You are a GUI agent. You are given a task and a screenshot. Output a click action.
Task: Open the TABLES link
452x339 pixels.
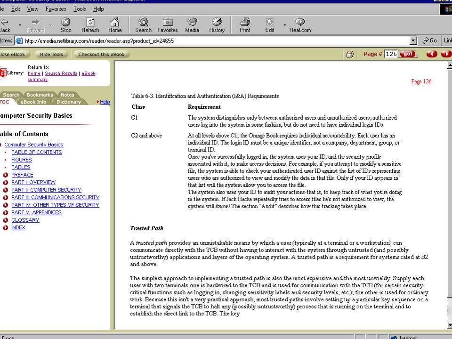pyautogui.click(x=21, y=167)
